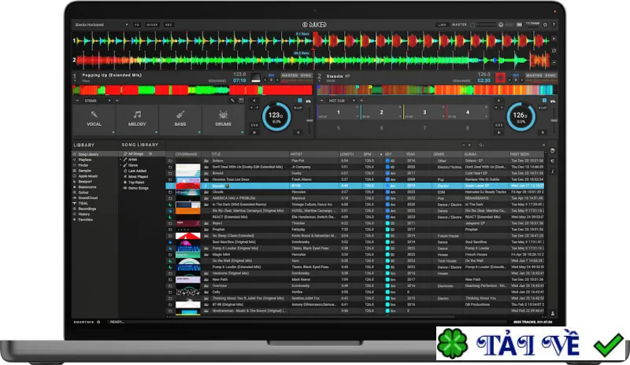This screenshot has height=365, width=630.
Task: Select Most Played smart list
Action: coord(135,176)
